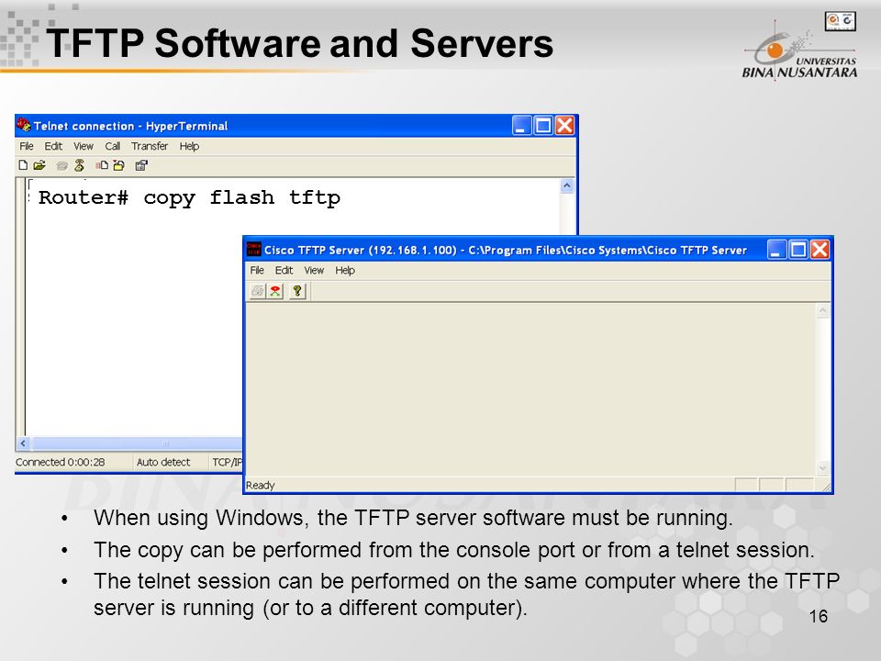Open Help menu in HyperTerminal window

[x=189, y=146]
